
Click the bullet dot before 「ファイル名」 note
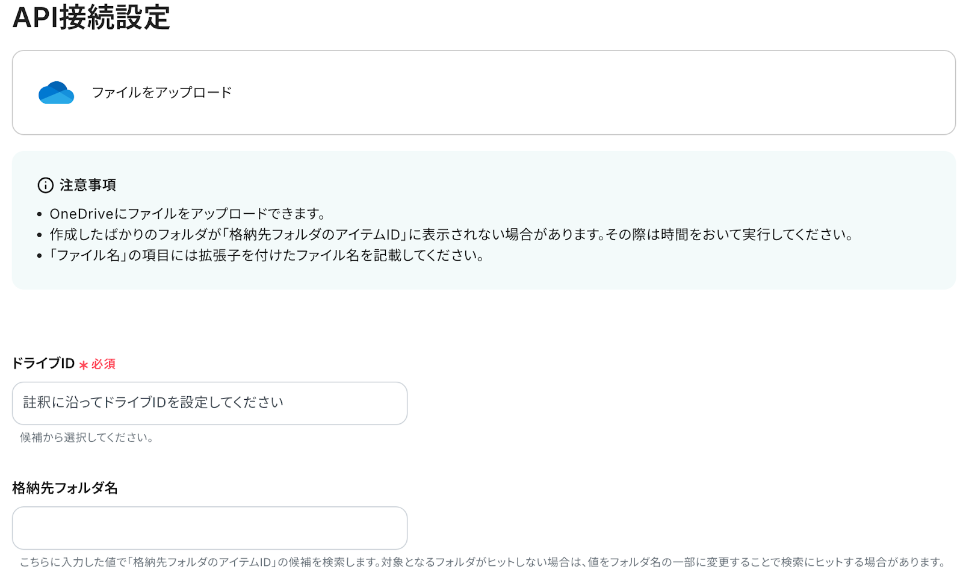(x=40, y=256)
